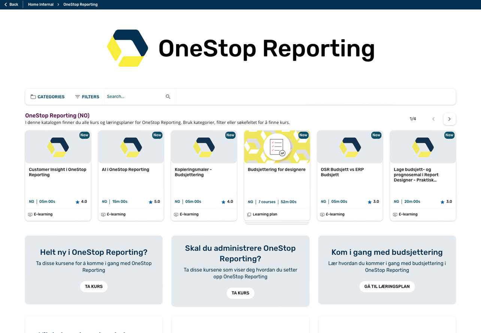The width and height of the screenshot is (481, 333).
Task: Go to next catalog page arrow
Action: (450, 119)
